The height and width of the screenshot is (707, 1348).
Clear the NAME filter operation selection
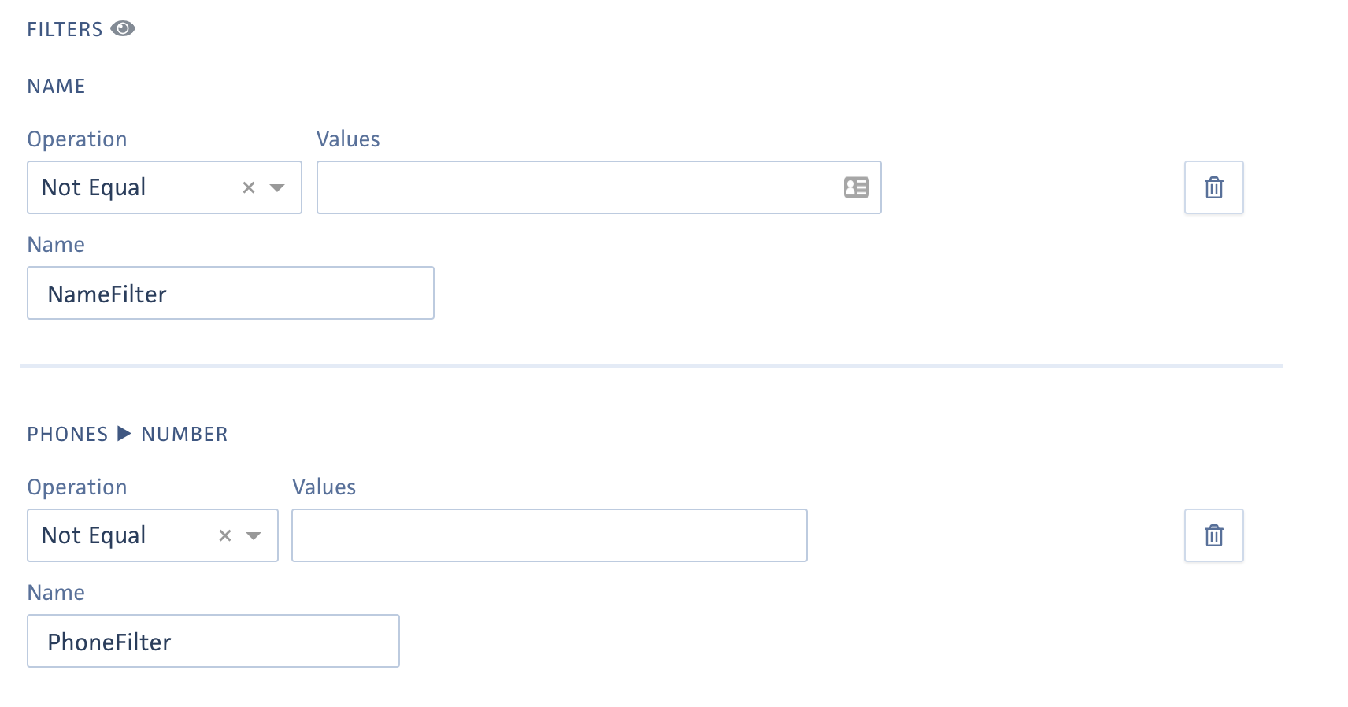coord(249,187)
